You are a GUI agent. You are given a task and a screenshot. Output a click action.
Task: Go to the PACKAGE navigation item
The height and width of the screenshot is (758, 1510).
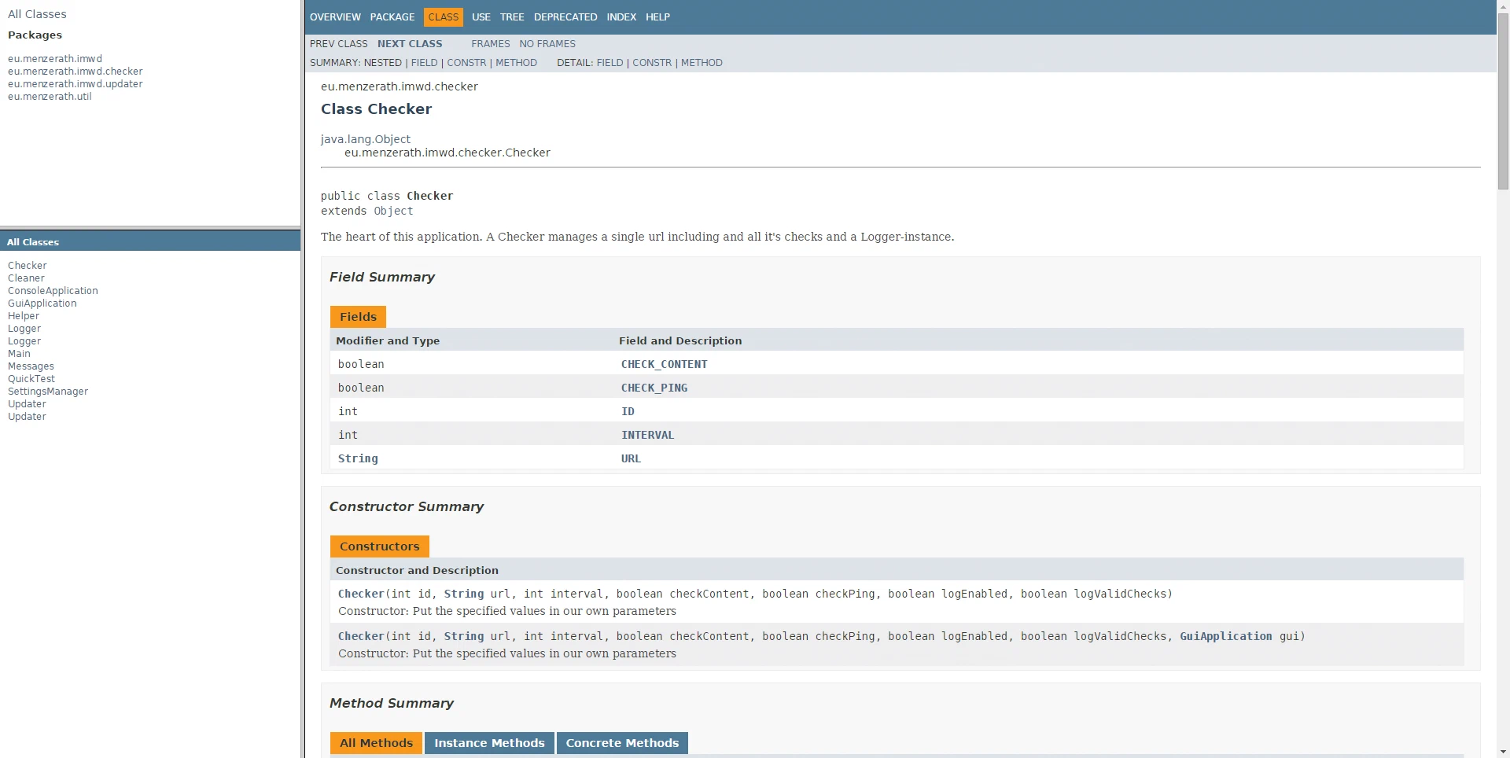point(392,17)
